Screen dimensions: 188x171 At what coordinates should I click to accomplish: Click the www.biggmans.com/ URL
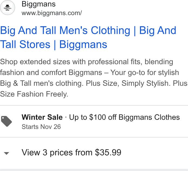click(52, 13)
